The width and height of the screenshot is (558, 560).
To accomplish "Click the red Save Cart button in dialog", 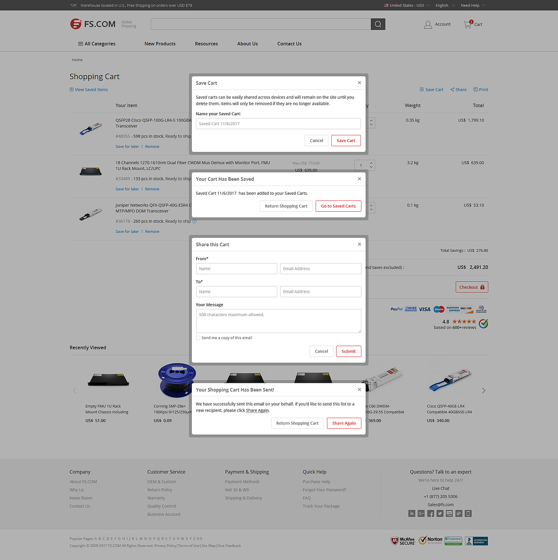I will point(346,141).
